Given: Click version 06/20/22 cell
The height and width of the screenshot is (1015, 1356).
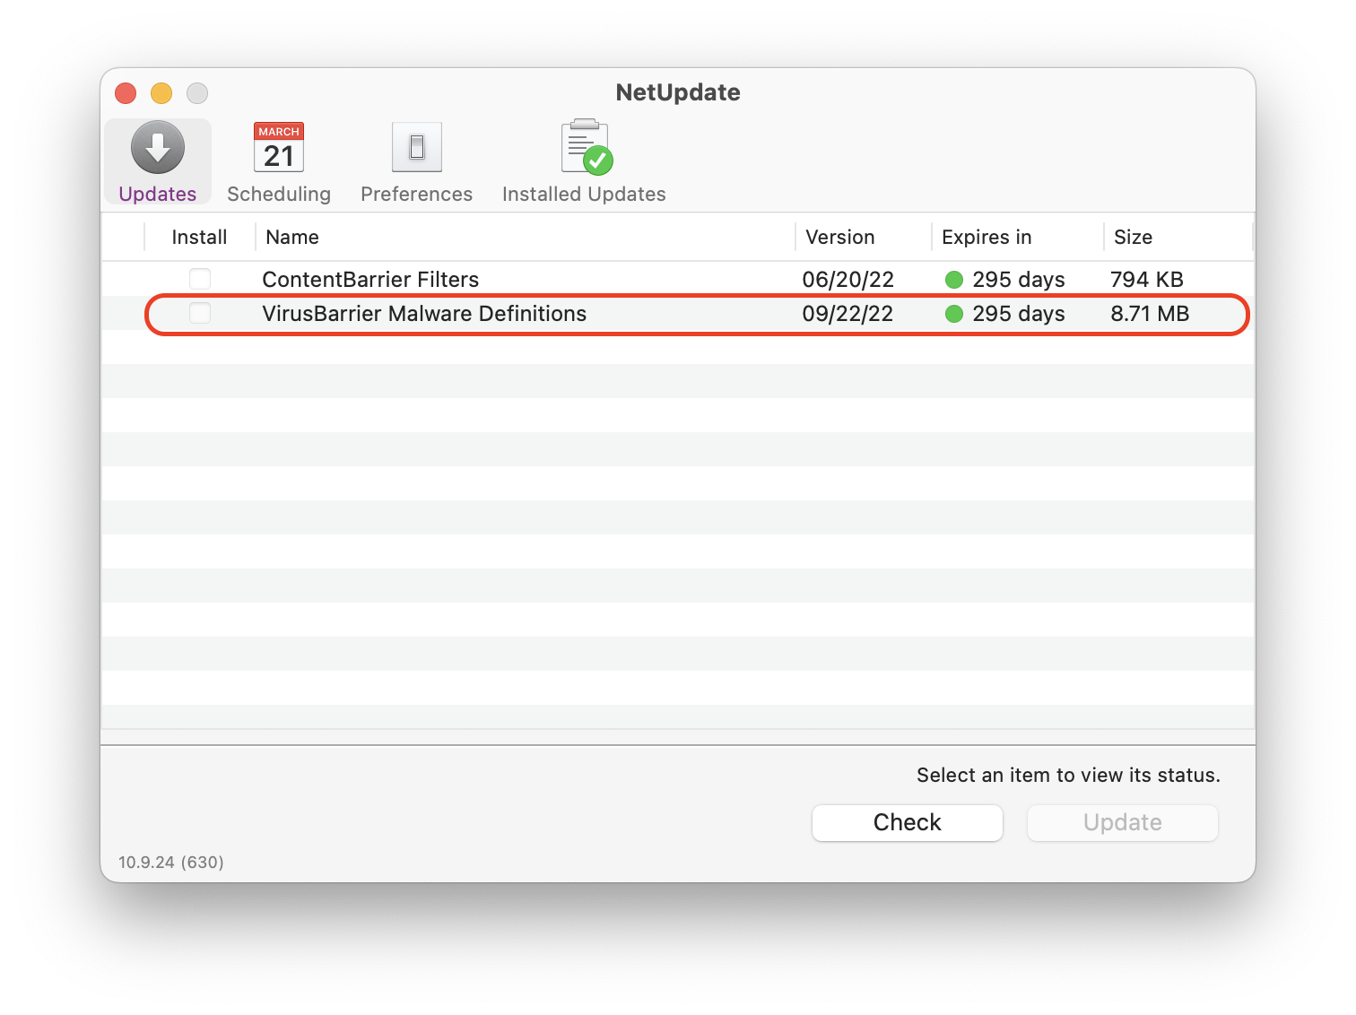Looking at the screenshot, I should tap(848, 280).
